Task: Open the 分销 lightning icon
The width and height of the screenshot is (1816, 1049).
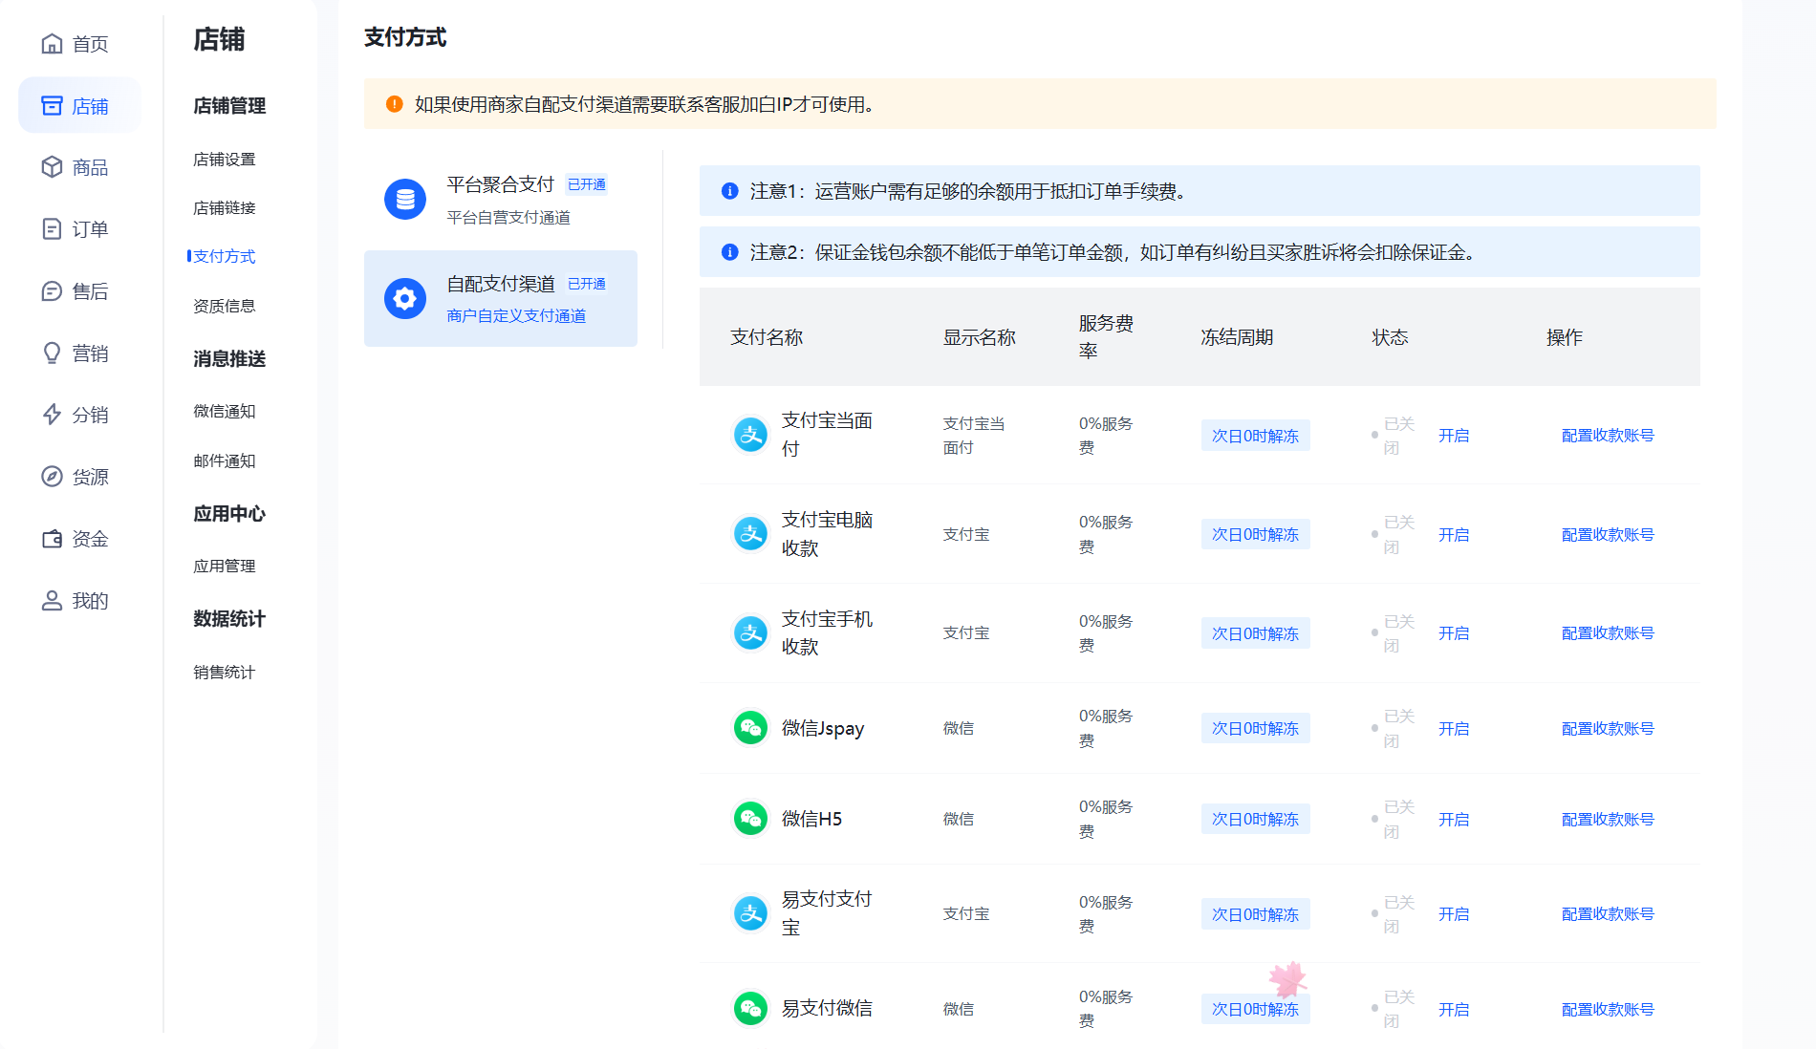Action: coord(52,415)
